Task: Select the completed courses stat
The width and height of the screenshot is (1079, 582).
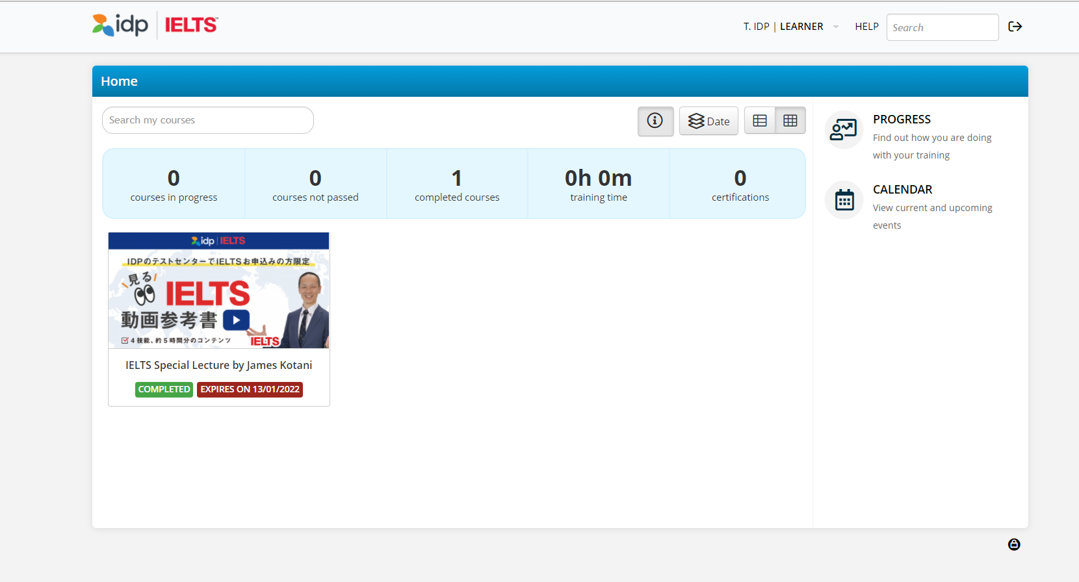Action: (x=457, y=184)
